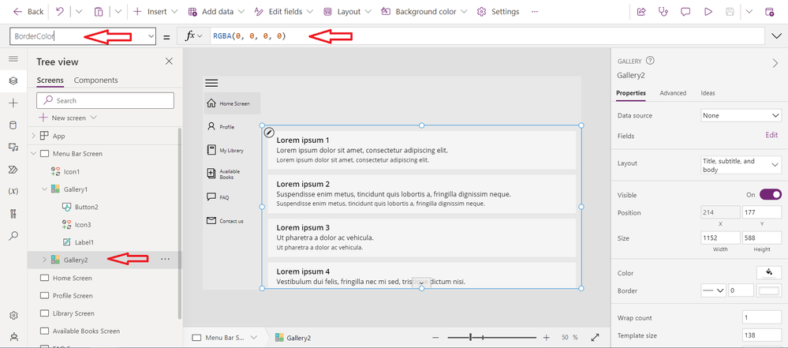This screenshot has height=348, width=788.
Task: Toggle the hamburger menu in left rail
Action: [x=13, y=59]
